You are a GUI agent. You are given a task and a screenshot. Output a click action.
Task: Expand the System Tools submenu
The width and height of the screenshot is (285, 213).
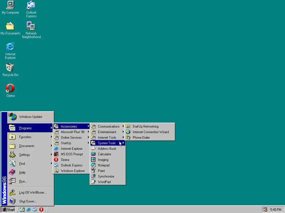[x=108, y=143]
